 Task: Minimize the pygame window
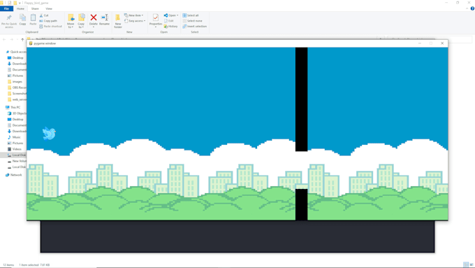coord(420,43)
